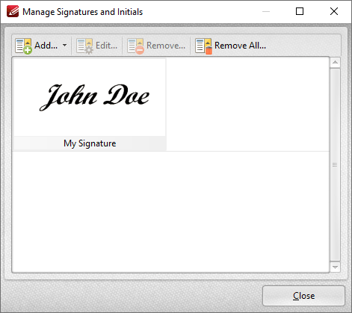This screenshot has height=313, width=352.
Task: Expand the Add... dropdown arrow
Action: tap(64, 46)
